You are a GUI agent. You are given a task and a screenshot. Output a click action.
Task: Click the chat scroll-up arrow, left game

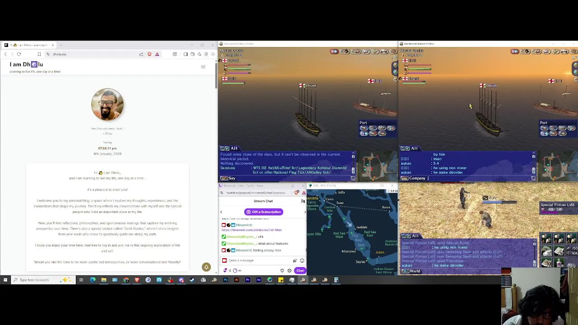click(353, 157)
